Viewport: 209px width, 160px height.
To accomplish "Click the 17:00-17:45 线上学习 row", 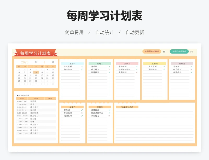I will (x=36, y=133).
